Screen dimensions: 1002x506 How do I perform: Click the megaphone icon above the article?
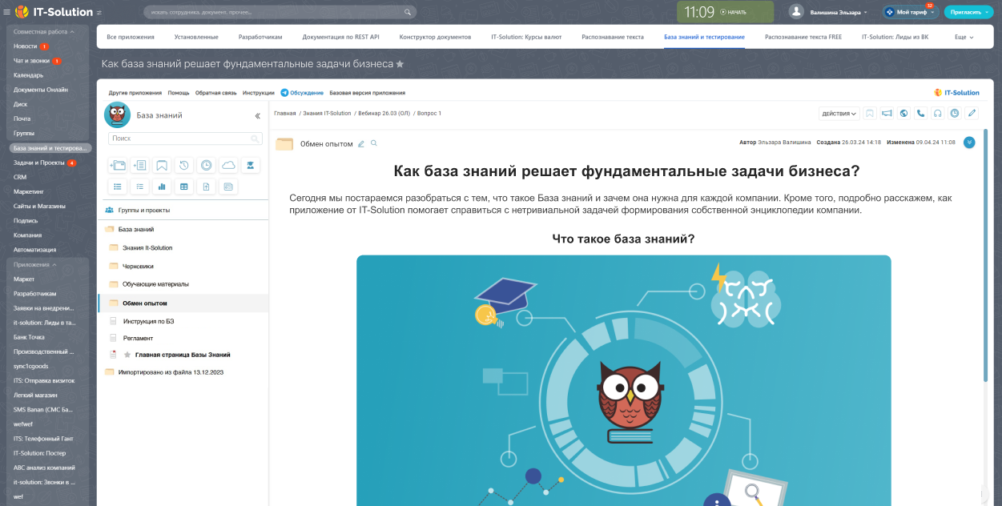(887, 114)
